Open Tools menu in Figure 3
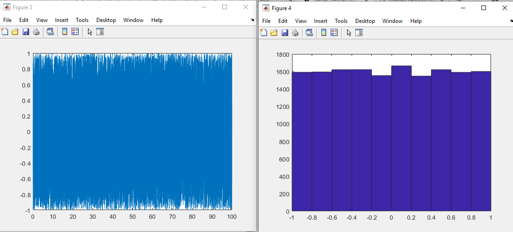This screenshot has height=232, width=513. [x=82, y=20]
